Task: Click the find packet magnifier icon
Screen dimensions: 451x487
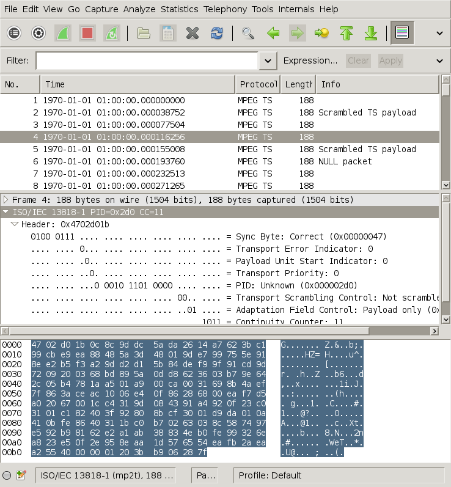Action: click(x=248, y=33)
